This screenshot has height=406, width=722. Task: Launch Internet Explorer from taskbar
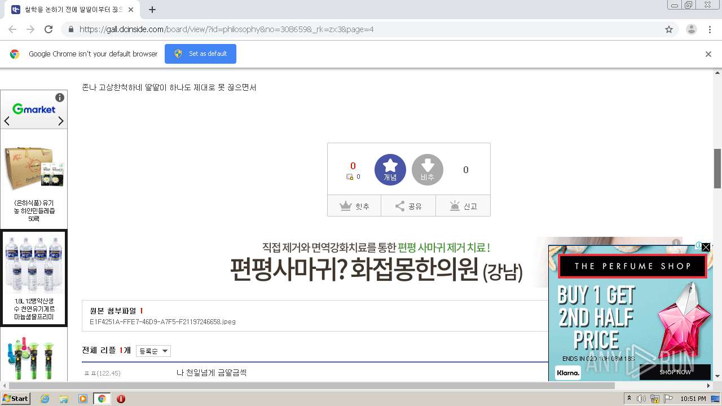click(45, 399)
